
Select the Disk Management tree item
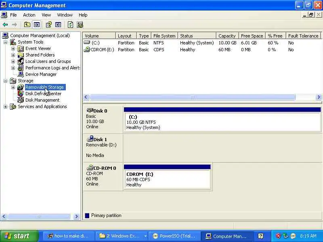pos(42,100)
